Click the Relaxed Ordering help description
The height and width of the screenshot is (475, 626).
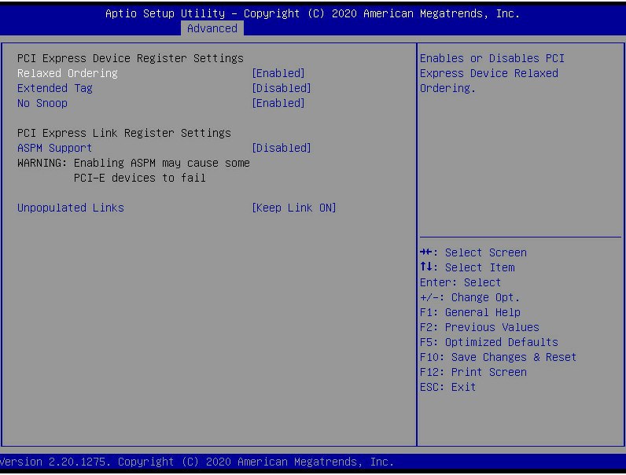492,73
